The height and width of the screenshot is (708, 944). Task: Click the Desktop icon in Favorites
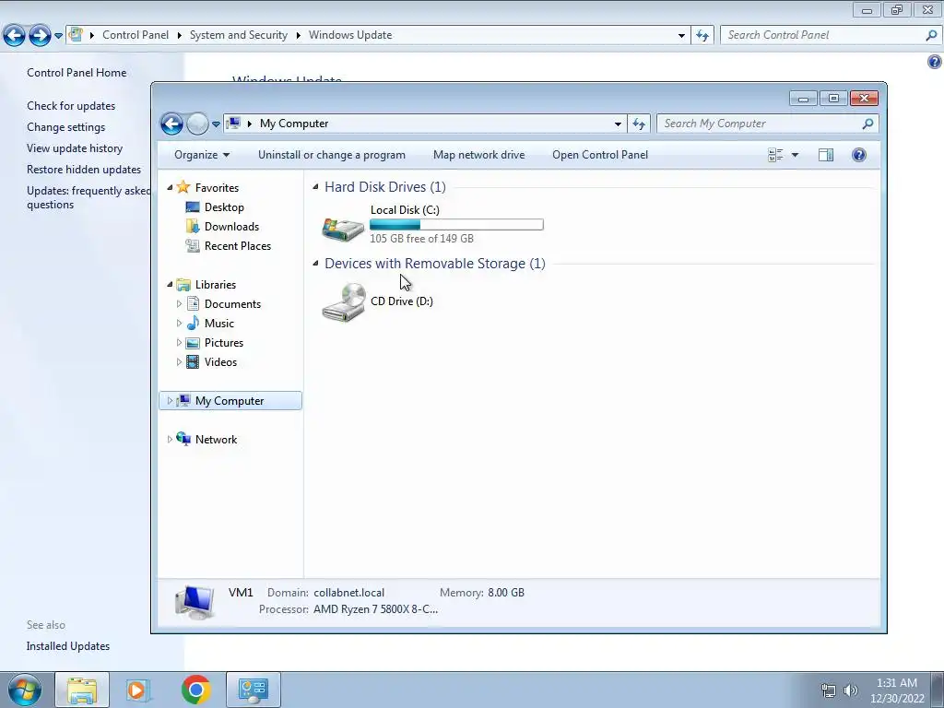tap(193, 207)
